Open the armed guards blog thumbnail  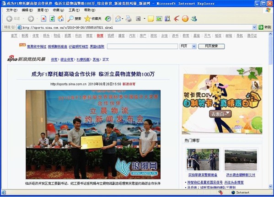tap(203, 160)
